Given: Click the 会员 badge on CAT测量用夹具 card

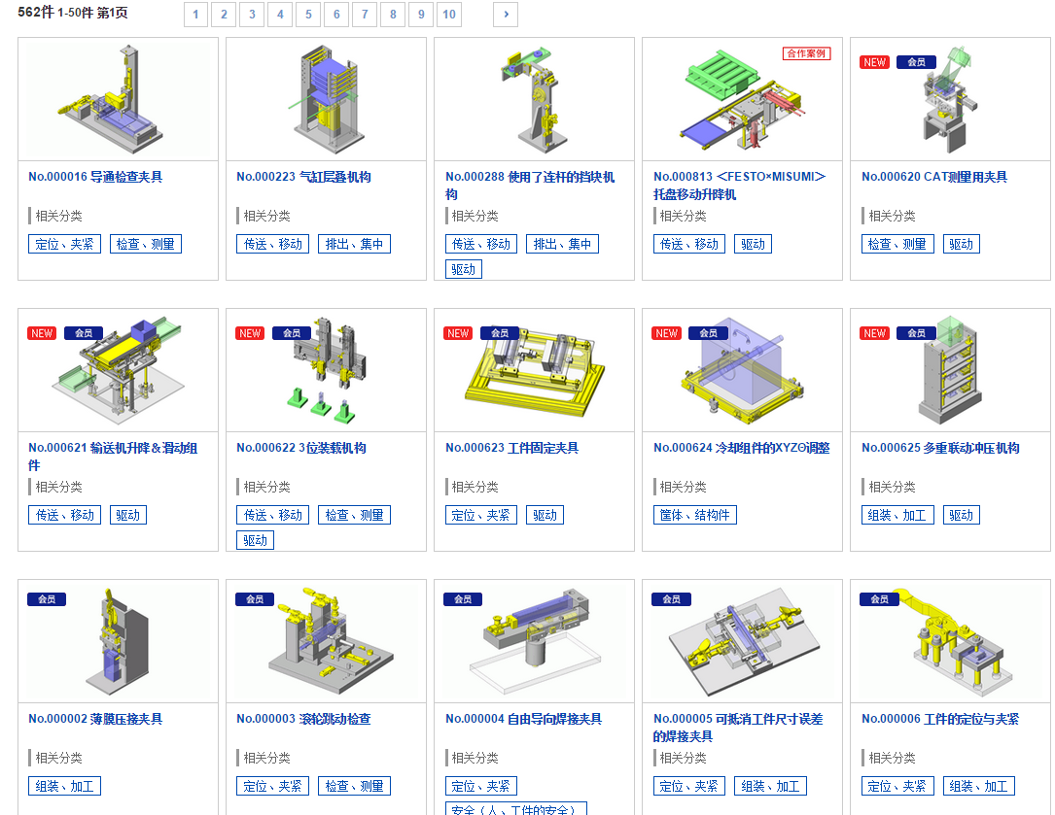Looking at the screenshot, I should pyautogui.click(x=916, y=62).
